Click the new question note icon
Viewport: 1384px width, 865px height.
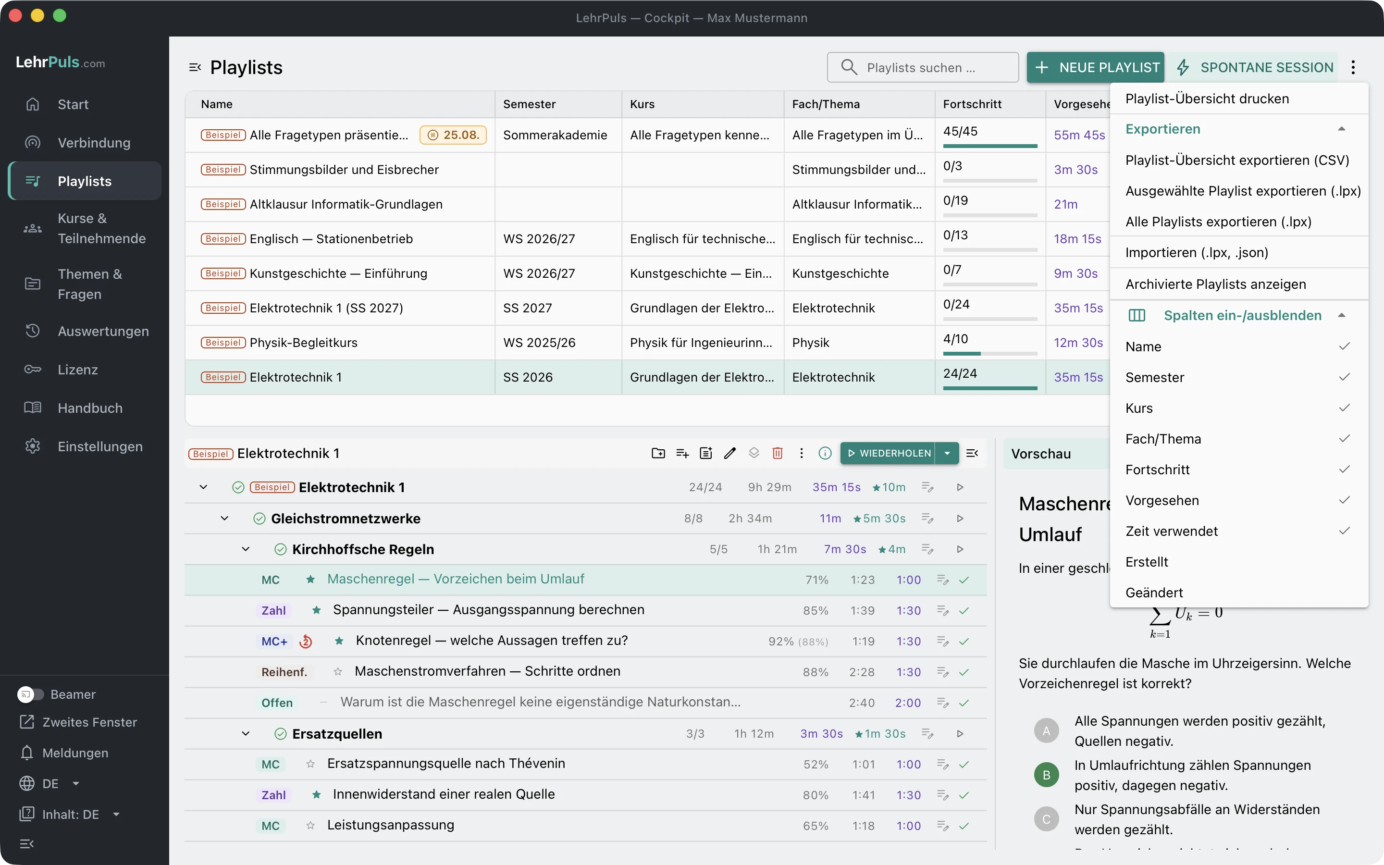coord(706,453)
